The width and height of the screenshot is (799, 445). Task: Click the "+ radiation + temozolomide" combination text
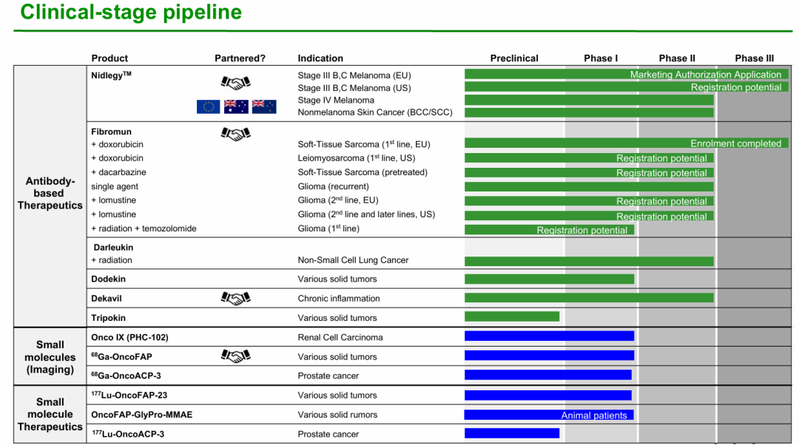tap(144, 228)
